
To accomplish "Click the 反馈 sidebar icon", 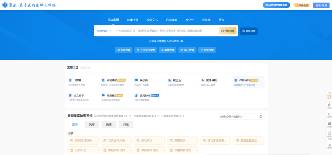I will [x=329, y=114].
